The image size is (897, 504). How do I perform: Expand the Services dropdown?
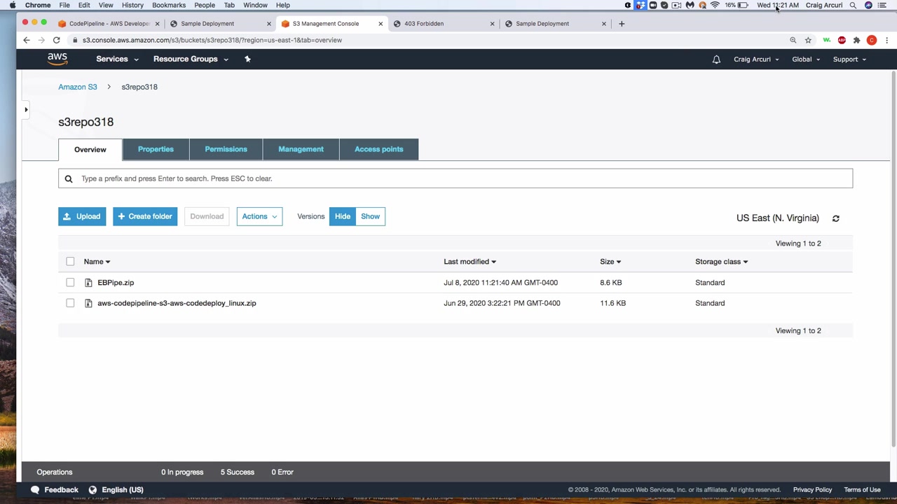coord(117,59)
